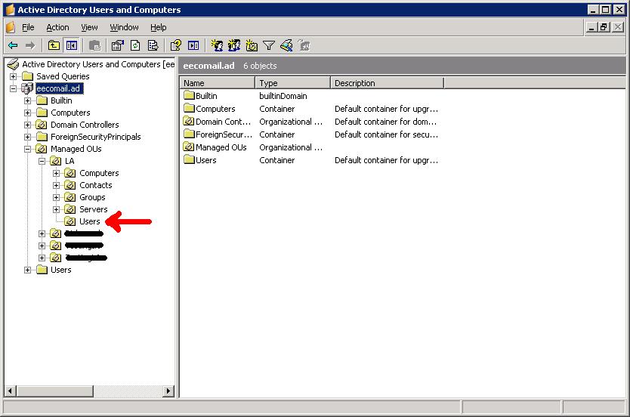Collapse the Managed OUs tree node
Viewport: 630px width, 417px height.
pos(28,149)
